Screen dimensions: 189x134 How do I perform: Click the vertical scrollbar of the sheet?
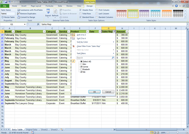(x=188, y=78)
